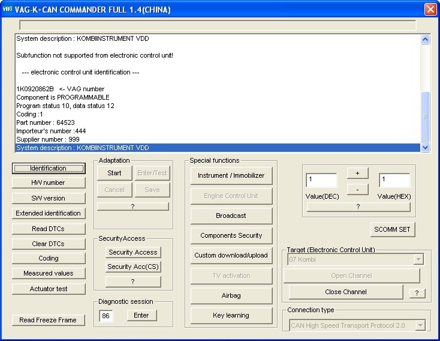The height and width of the screenshot is (341, 440).
Task: Show Measured values
Action: [x=49, y=273]
